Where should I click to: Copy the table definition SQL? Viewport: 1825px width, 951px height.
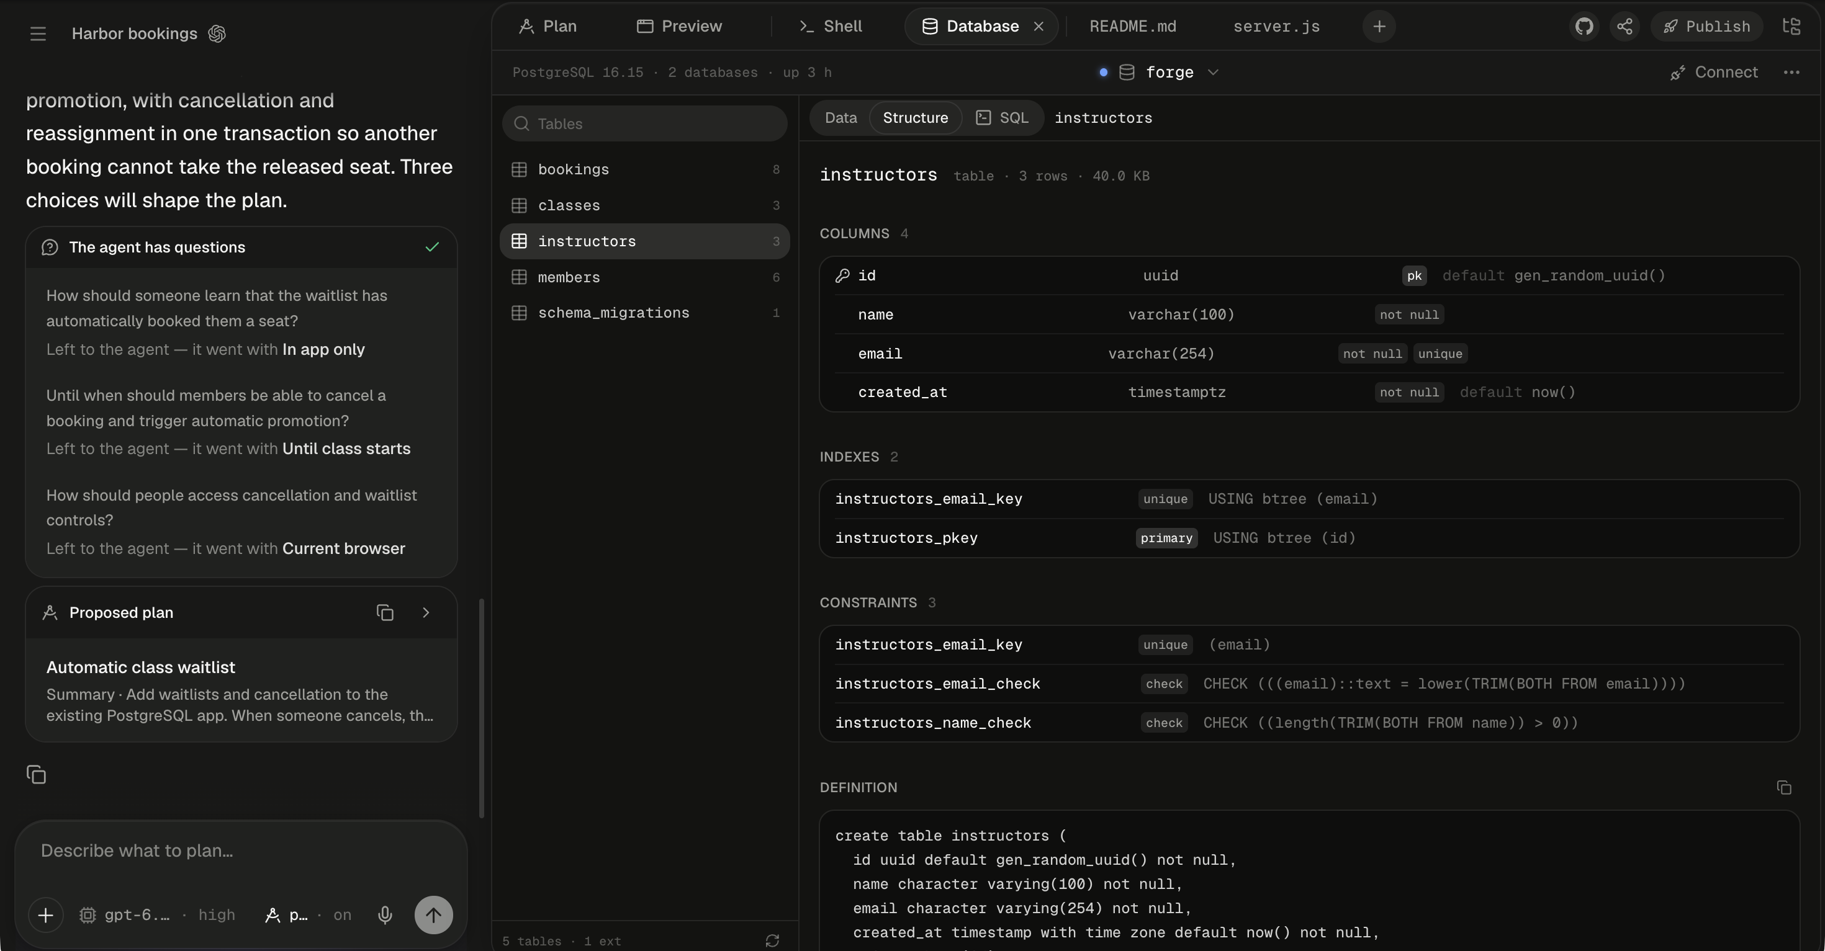click(1784, 787)
